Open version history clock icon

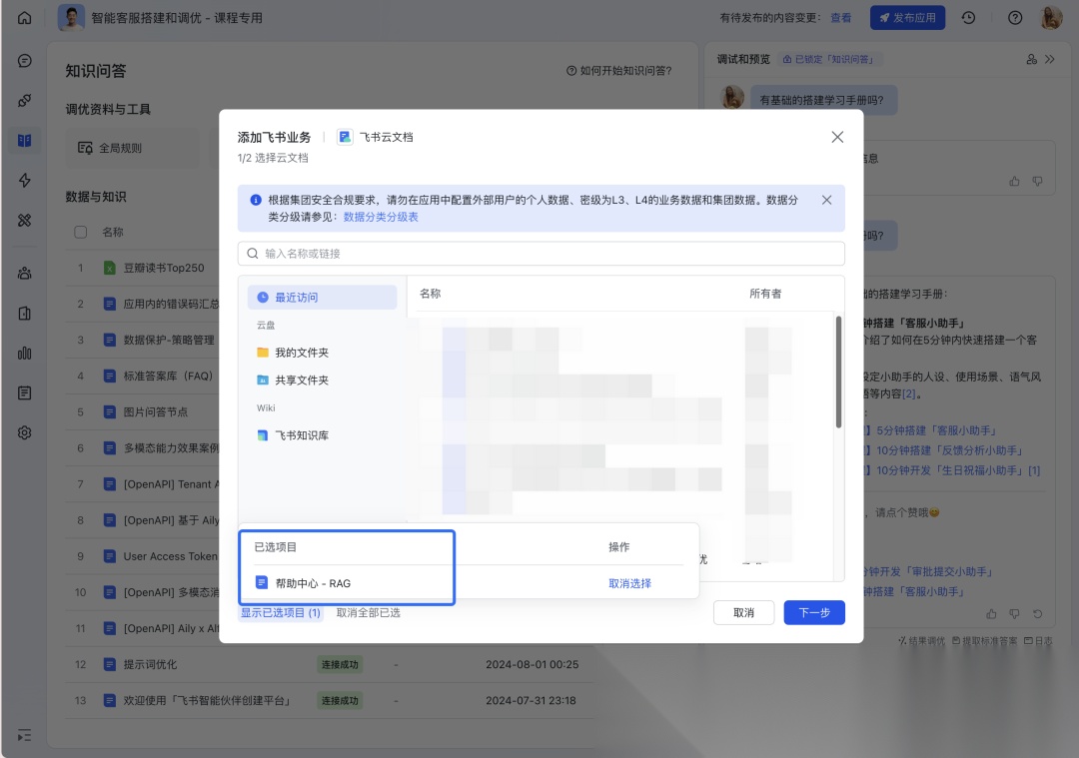[x=968, y=18]
